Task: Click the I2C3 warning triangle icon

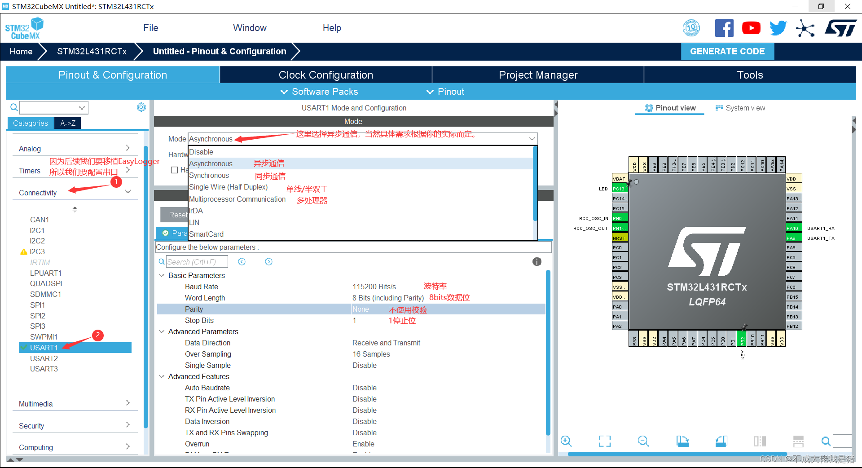Action: point(24,252)
